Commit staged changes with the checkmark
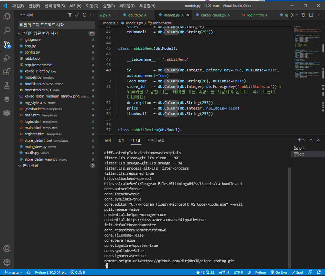The height and width of the screenshot is (276, 325). pyautogui.click(x=77, y=15)
